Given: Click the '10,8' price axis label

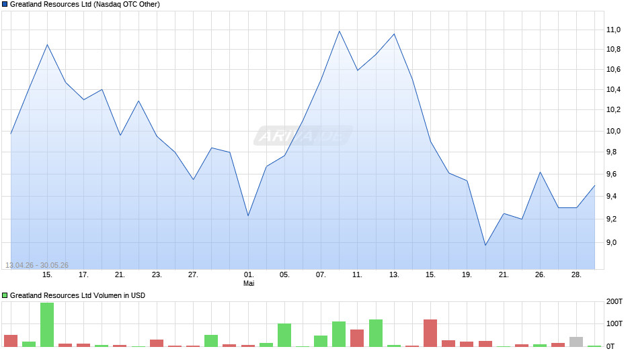Looking at the screenshot, I should click(613, 50).
